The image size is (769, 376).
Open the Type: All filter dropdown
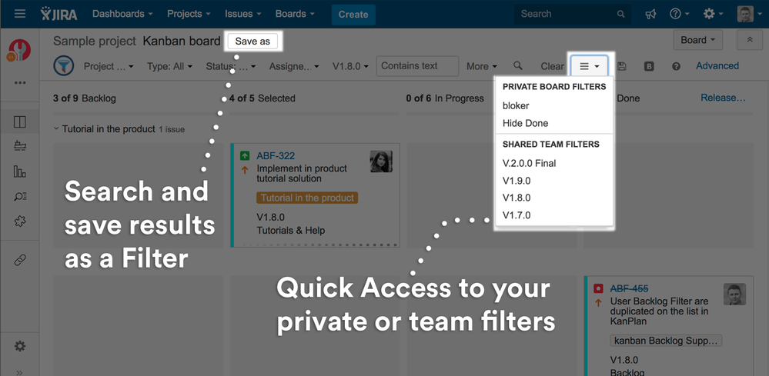[169, 66]
